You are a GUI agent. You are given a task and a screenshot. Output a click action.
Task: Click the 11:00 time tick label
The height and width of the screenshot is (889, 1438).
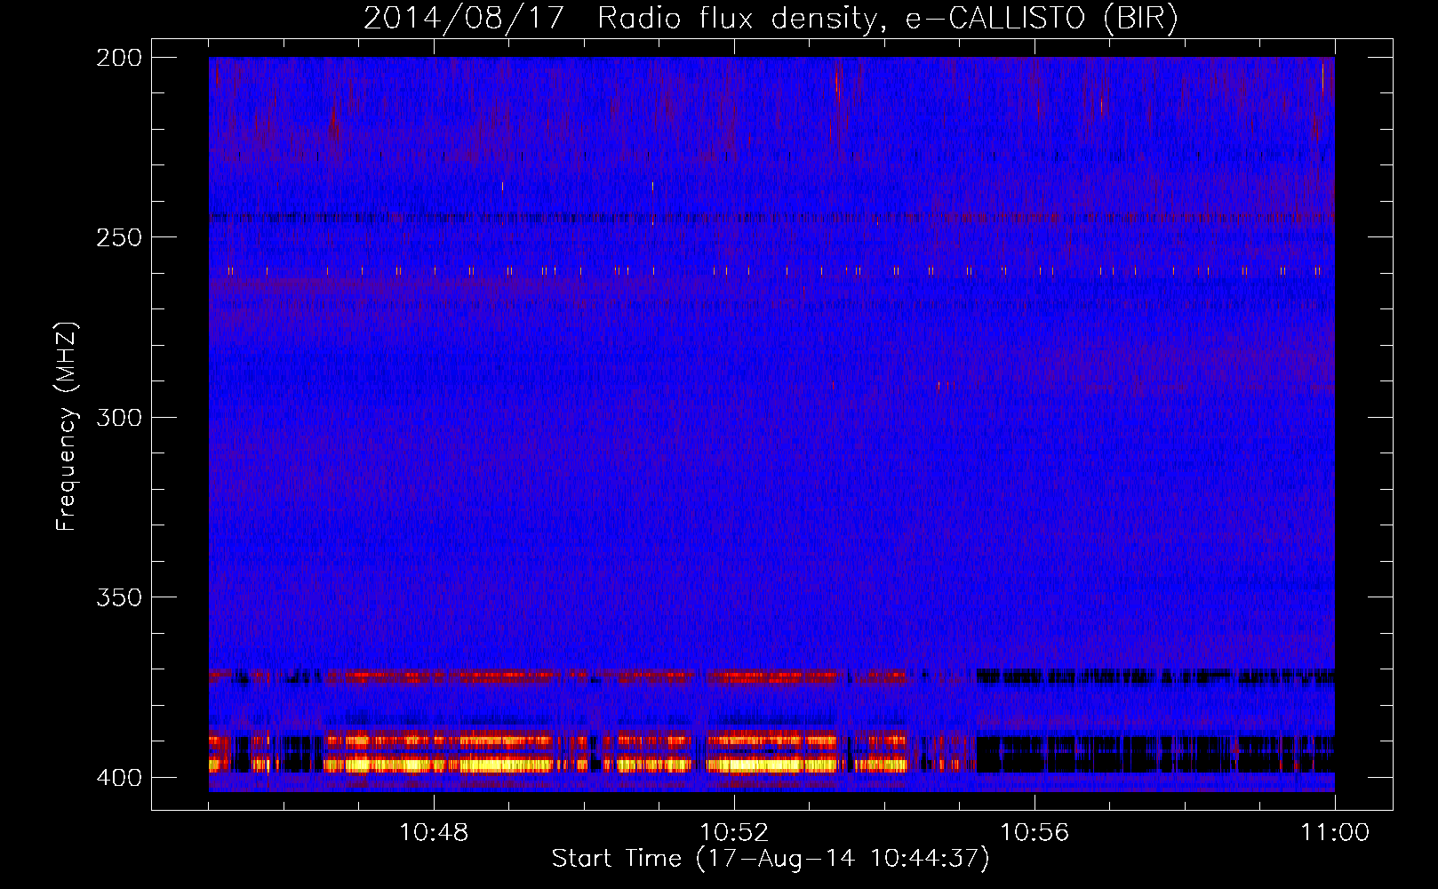click(1335, 832)
